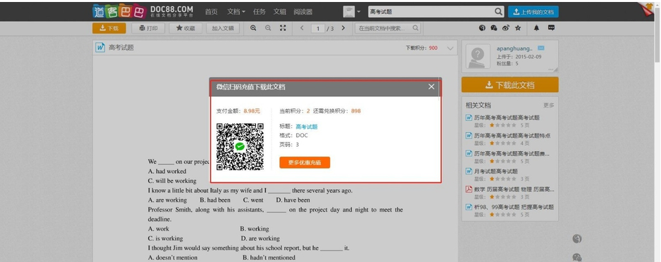This screenshot has width=661, height=262.
Task: Click the floating globe-style icon at right edge
Action: point(577,239)
